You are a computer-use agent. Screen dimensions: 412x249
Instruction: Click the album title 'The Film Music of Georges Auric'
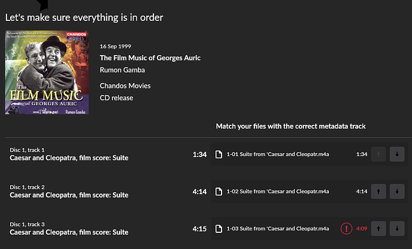(150, 58)
